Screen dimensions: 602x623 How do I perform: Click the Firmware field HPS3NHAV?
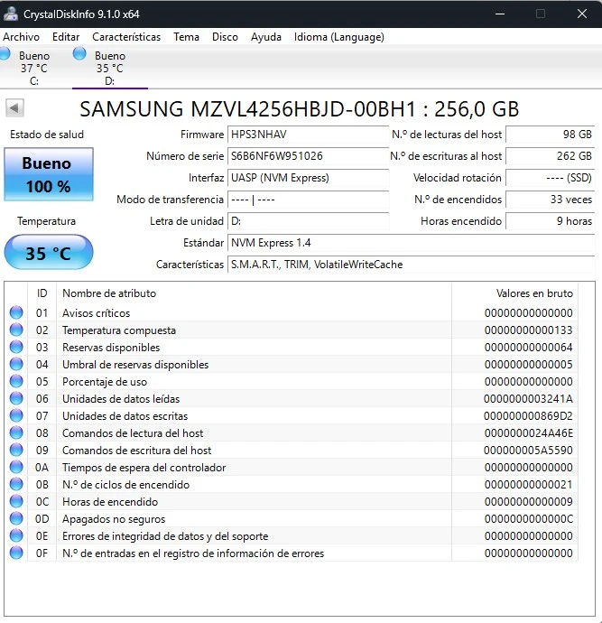[x=308, y=135]
